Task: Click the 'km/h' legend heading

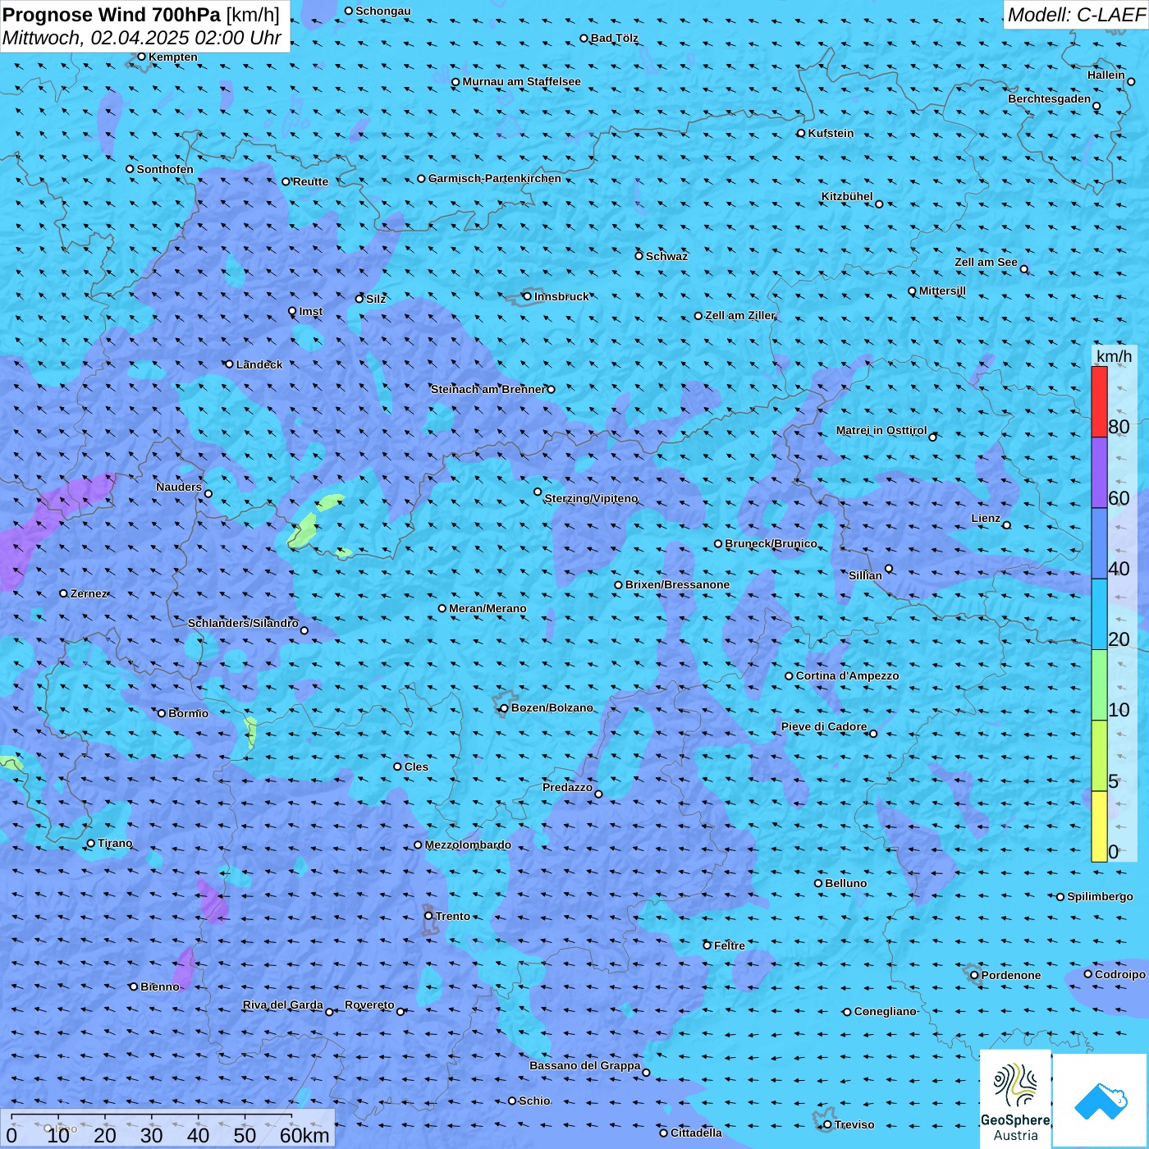Action: click(x=1114, y=355)
